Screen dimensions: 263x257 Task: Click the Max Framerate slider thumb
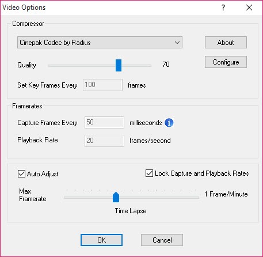pyautogui.click(x=116, y=197)
